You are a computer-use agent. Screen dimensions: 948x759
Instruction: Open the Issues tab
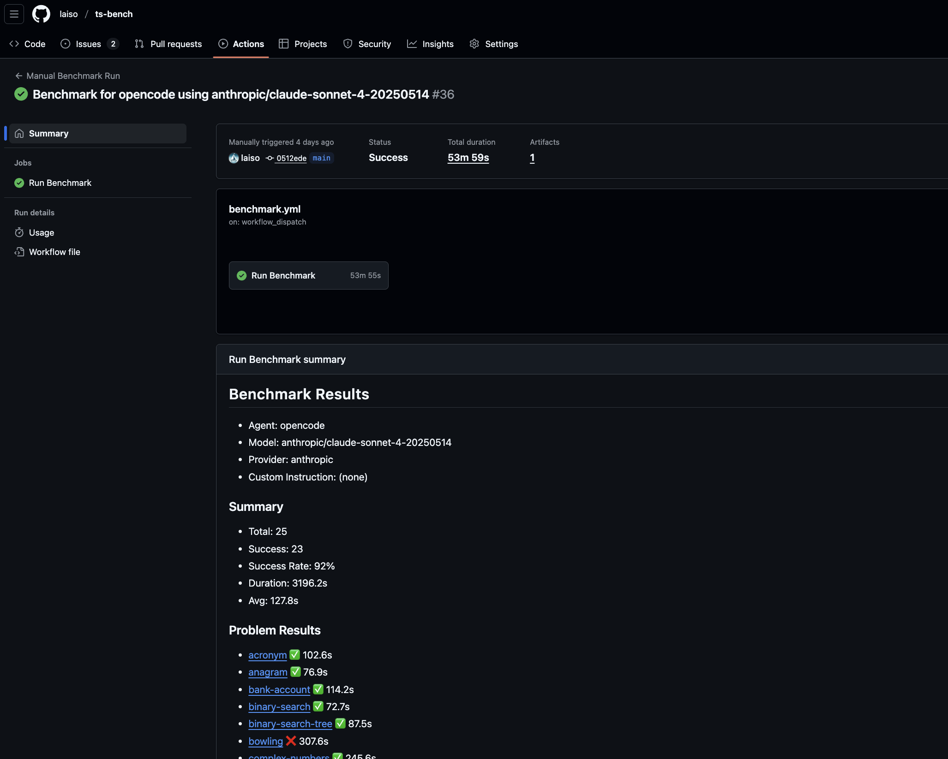coord(89,44)
